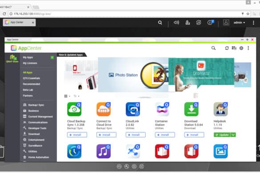Open the background tasks icon in top bar
The height and width of the screenshot is (173, 260).
188,22
